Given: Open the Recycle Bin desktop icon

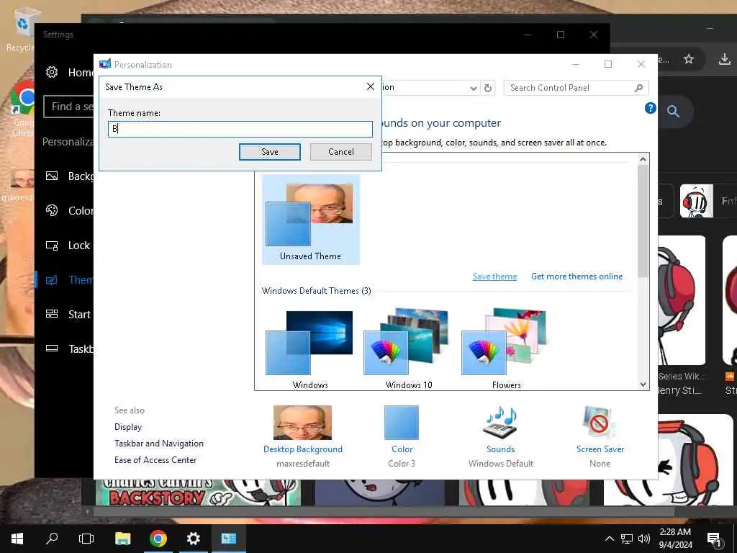Looking at the screenshot, I should (x=21, y=29).
